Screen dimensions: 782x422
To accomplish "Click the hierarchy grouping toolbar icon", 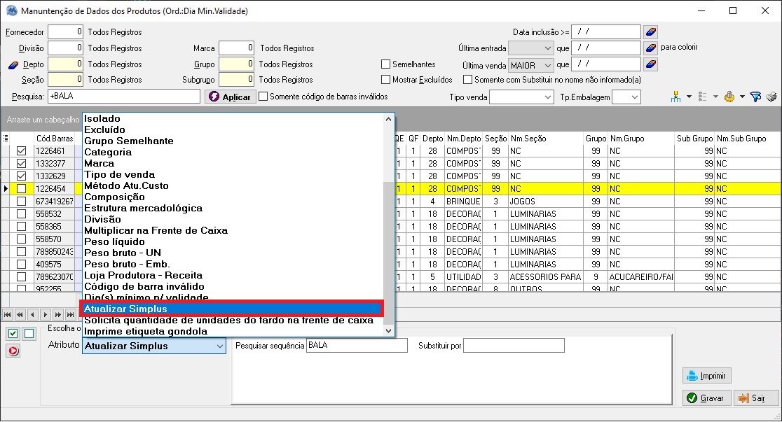I will [x=675, y=97].
